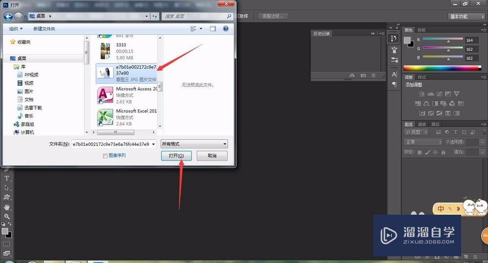Enable the 图像序列 checkbox
Viewport: 488px width, 263px height.
tap(105, 156)
